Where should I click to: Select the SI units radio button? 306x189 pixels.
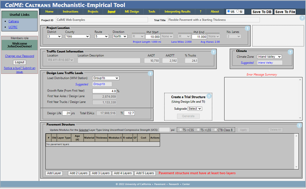238,12
